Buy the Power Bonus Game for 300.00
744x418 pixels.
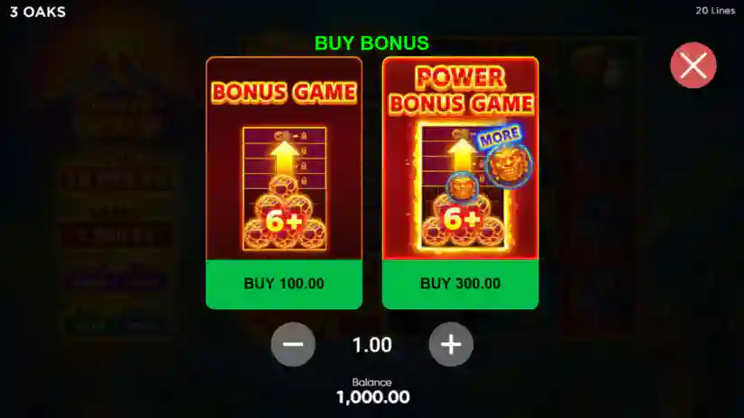point(460,284)
